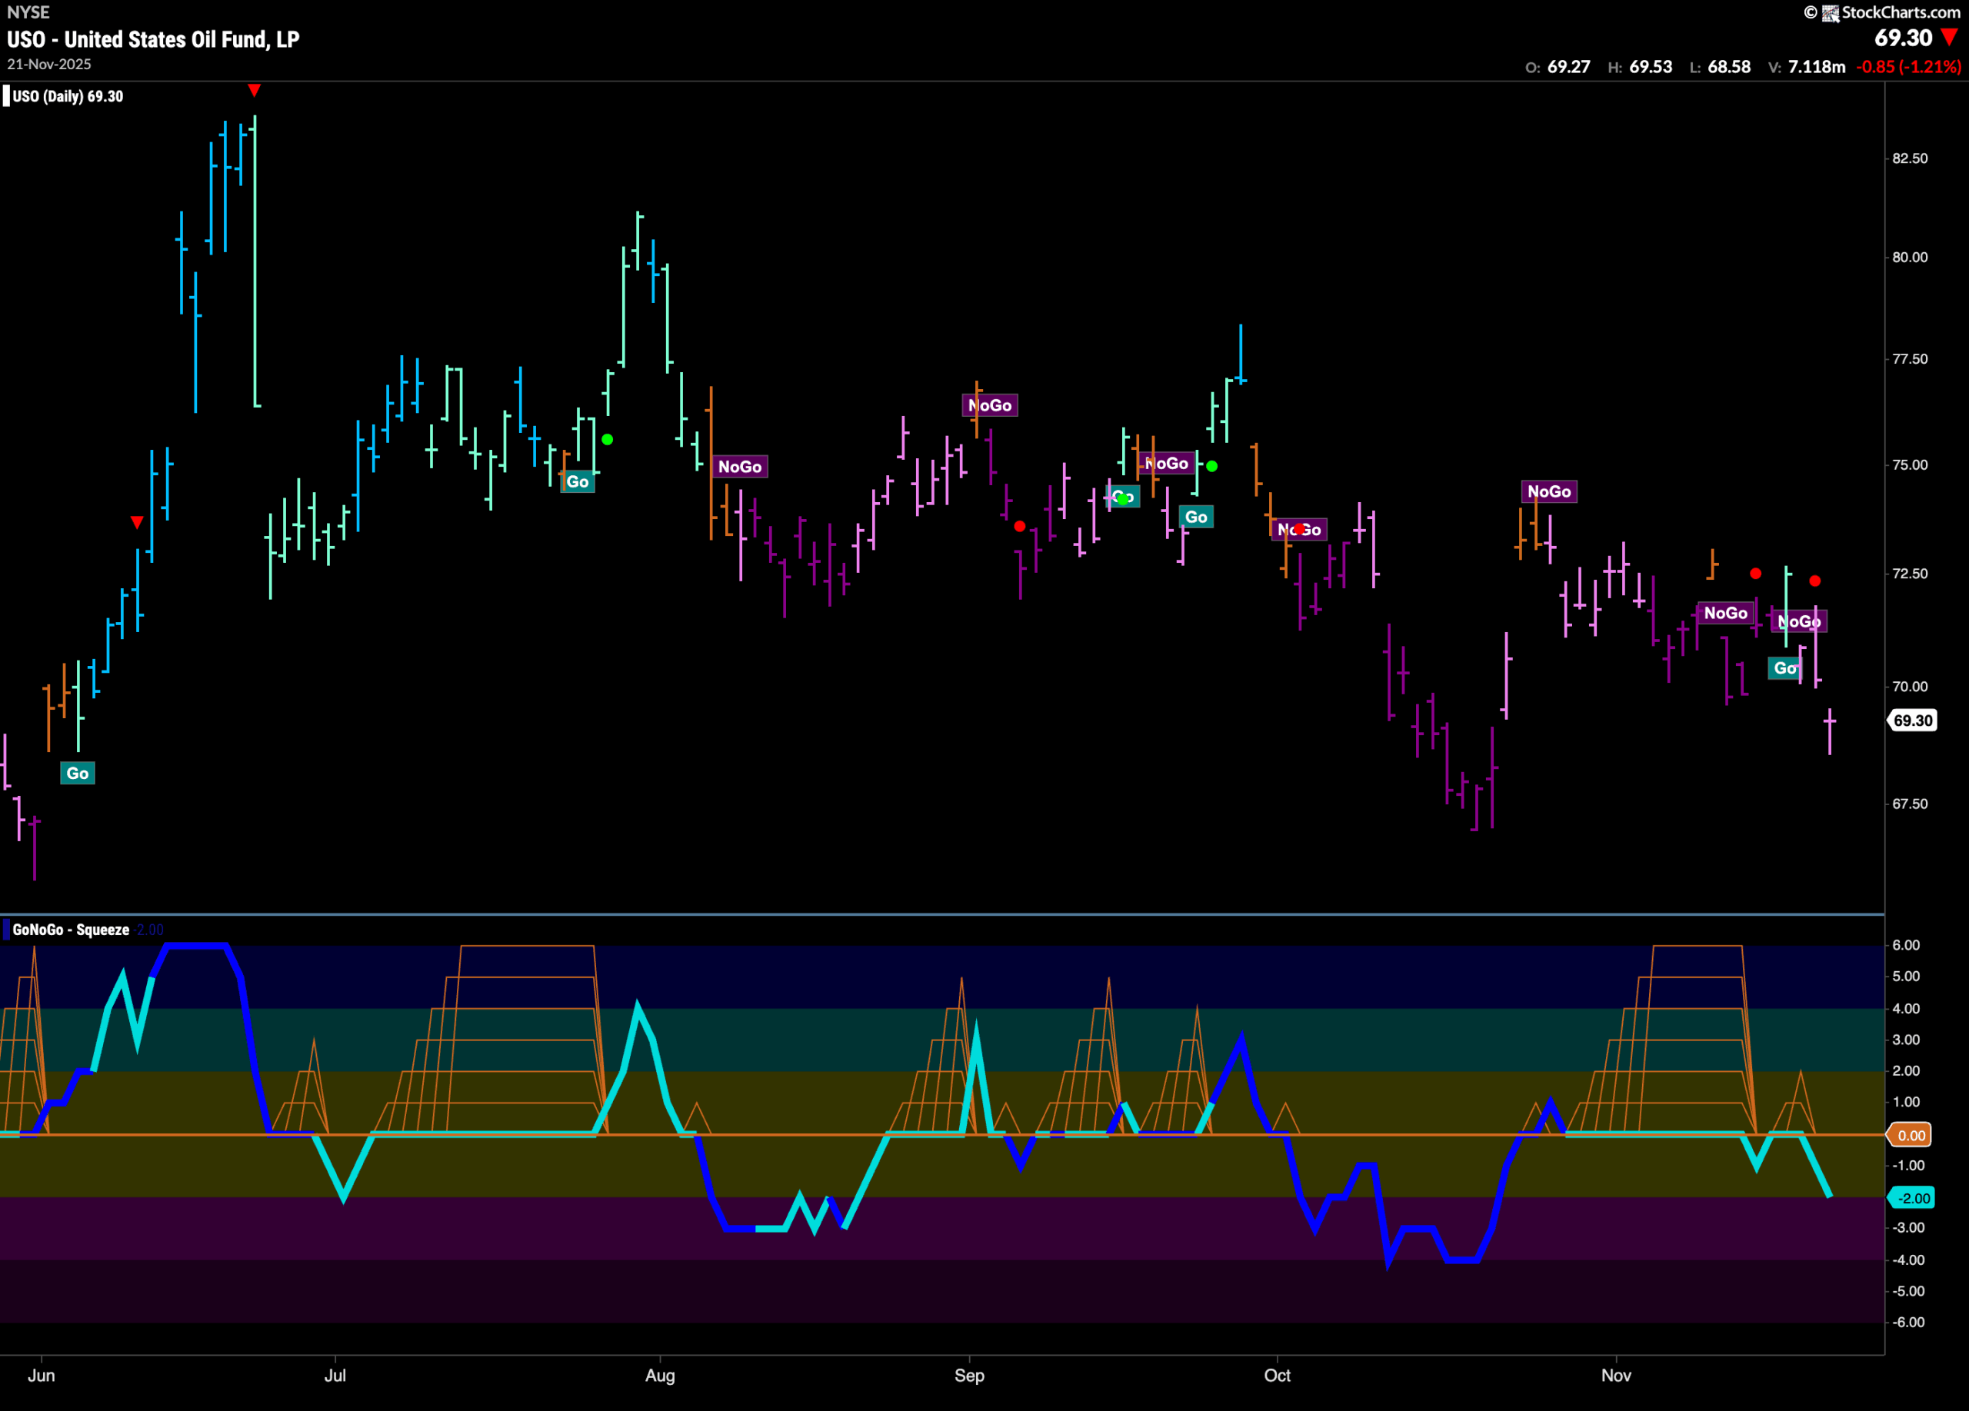Click the 69.30 current price axis tag
This screenshot has width=1969, height=1411.
point(1913,720)
